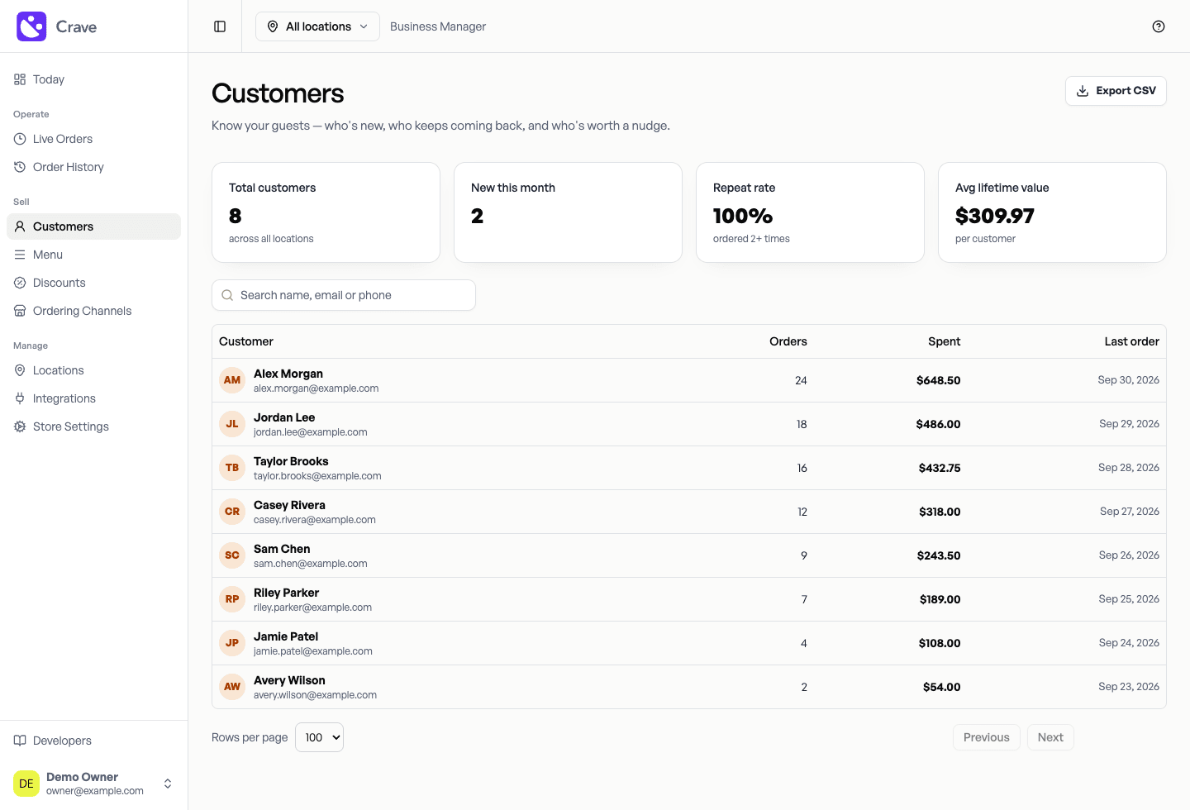
Task: Click the Menu list icon in sidebar
Action: (x=20, y=255)
